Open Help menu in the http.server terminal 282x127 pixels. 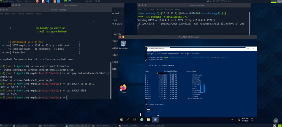[x=177, y=9]
